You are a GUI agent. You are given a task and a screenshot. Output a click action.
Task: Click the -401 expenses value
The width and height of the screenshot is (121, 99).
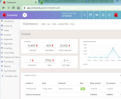click(x=48, y=46)
